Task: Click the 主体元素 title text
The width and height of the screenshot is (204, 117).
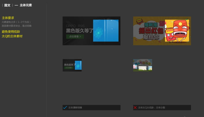Action: (26, 5)
